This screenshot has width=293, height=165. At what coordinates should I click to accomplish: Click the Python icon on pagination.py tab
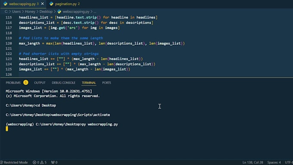[x=51, y=4]
